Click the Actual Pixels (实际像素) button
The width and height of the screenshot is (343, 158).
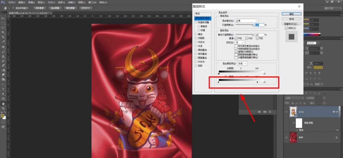coord(40,8)
